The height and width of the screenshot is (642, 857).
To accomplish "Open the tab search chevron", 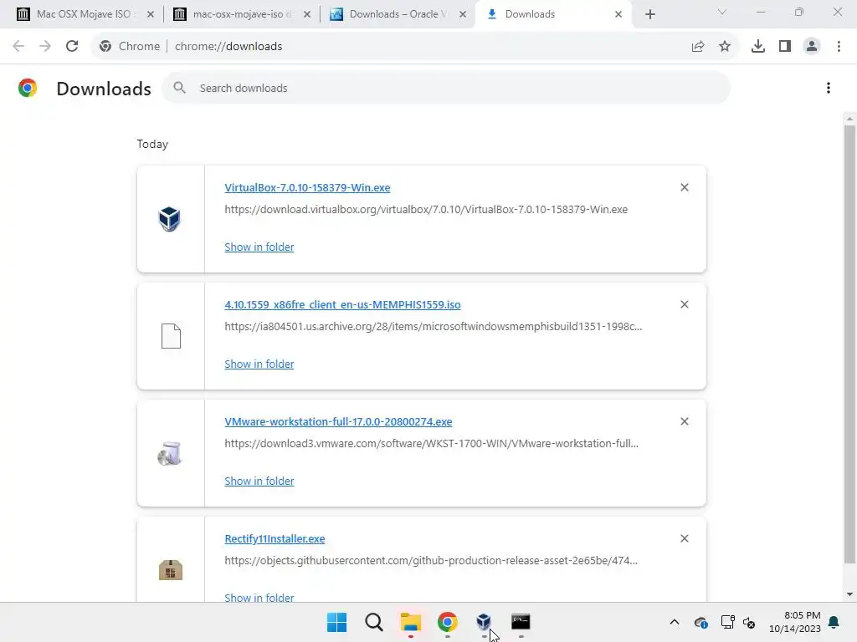I will pos(722,12).
